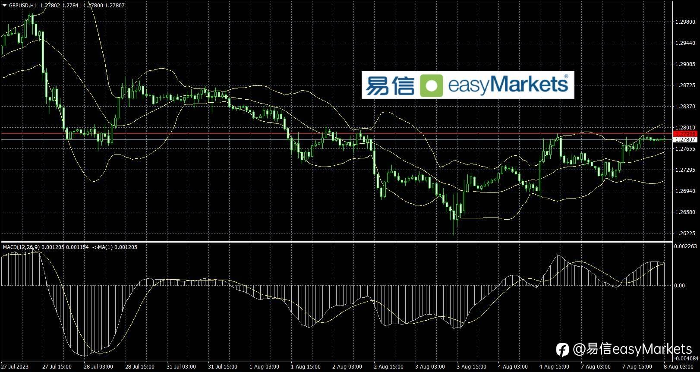The height and width of the screenshot is (372, 700).
Task: Select the 7 Aug 15:00 time label
Action: click(637, 367)
